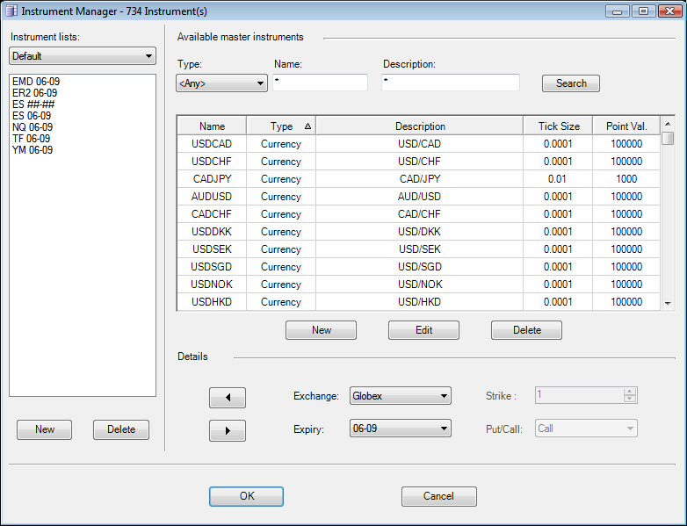Close the Instrument Manager window
The width and height of the screenshot is (687, 526).
670,11
